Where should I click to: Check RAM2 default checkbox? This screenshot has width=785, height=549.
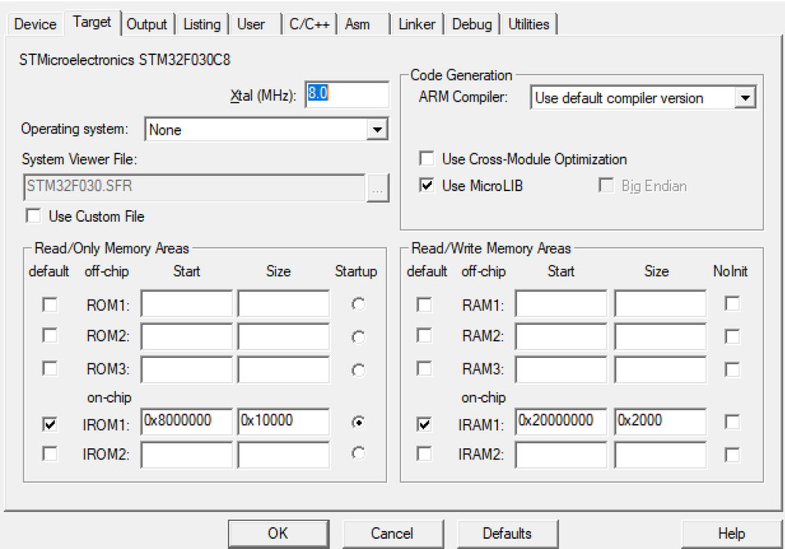click(424, 335)
